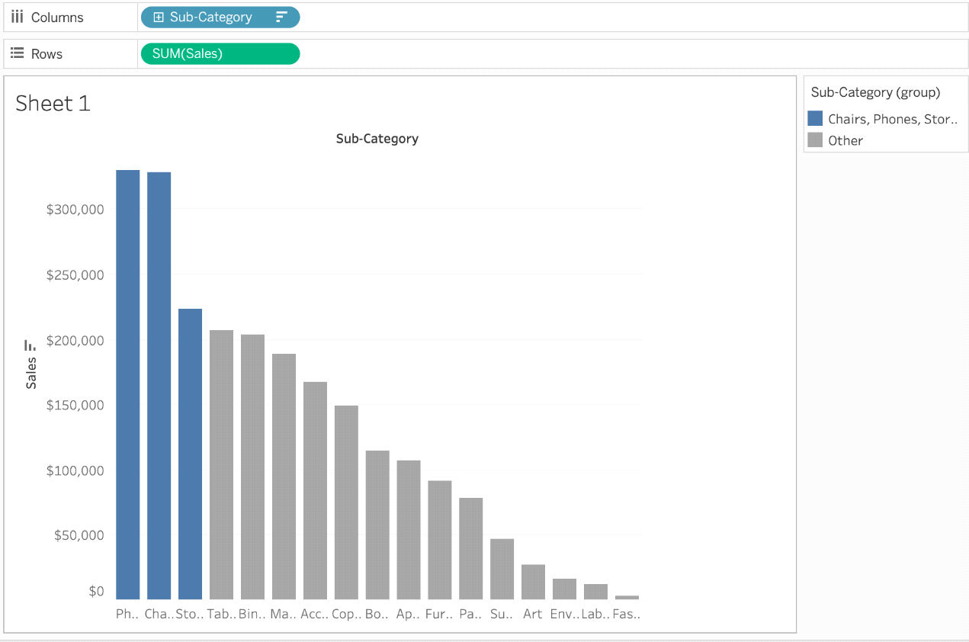Click the Lab.. axis label
Viewport: 969px width, 642px height.
[x=595, y=613]
